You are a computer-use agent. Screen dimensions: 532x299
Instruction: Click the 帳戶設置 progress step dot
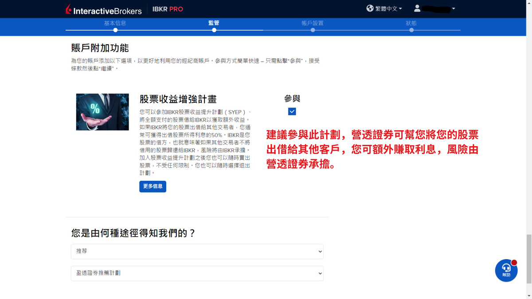pyautogui.click(x=313, y=31)
